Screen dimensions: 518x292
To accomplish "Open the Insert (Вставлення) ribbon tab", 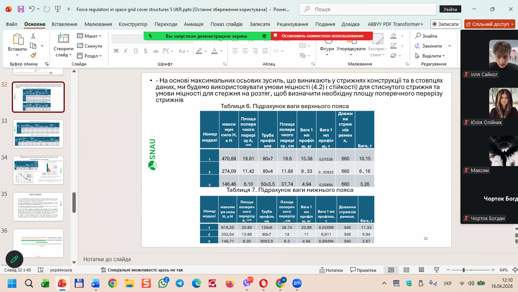I will click(x=64, y=24).
